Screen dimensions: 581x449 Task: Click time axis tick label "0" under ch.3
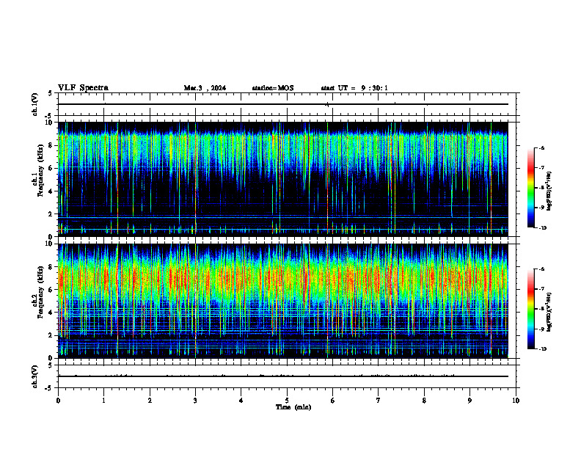[58, 401]
